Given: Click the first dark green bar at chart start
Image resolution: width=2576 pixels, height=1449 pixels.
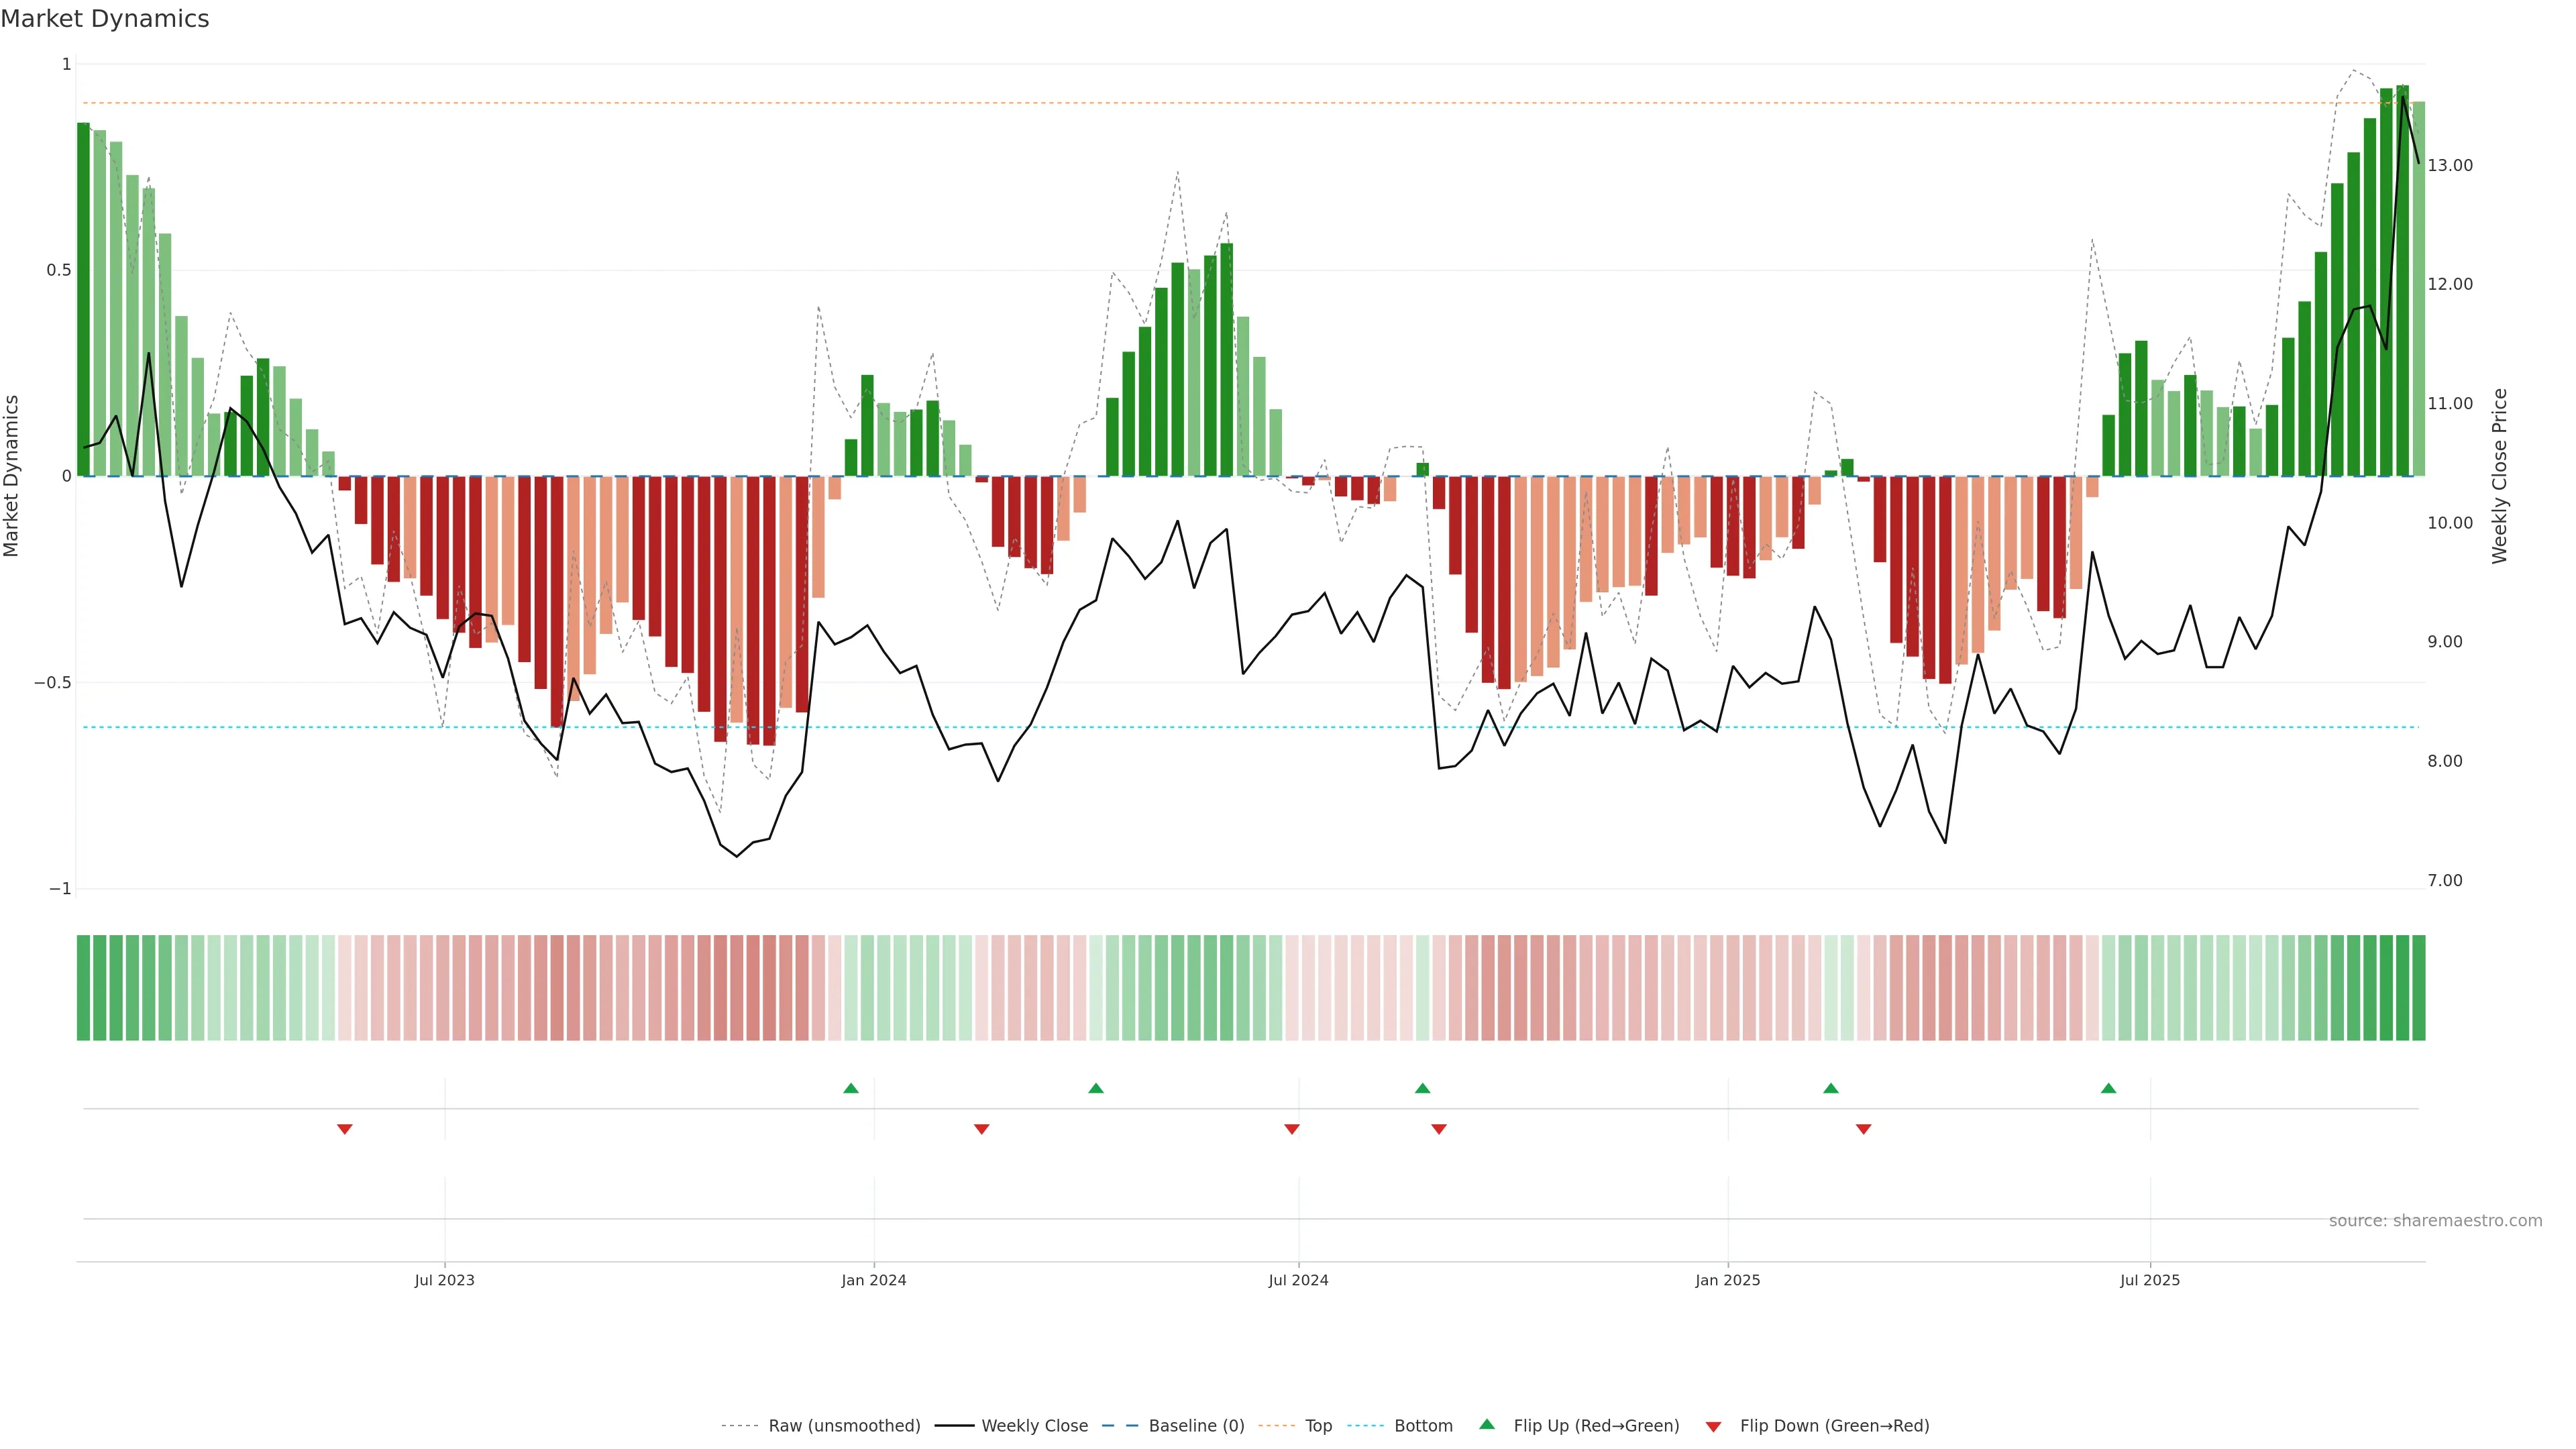Looking at the screenshot, I should (x=83, y=300).
